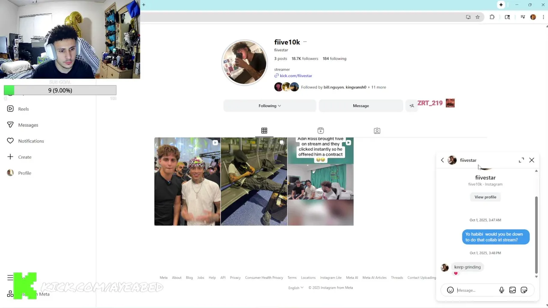The width and height of the screenshot is (548, 308).
Task: Expand the fiivestar chat to full view
Action: pos(521,160)
